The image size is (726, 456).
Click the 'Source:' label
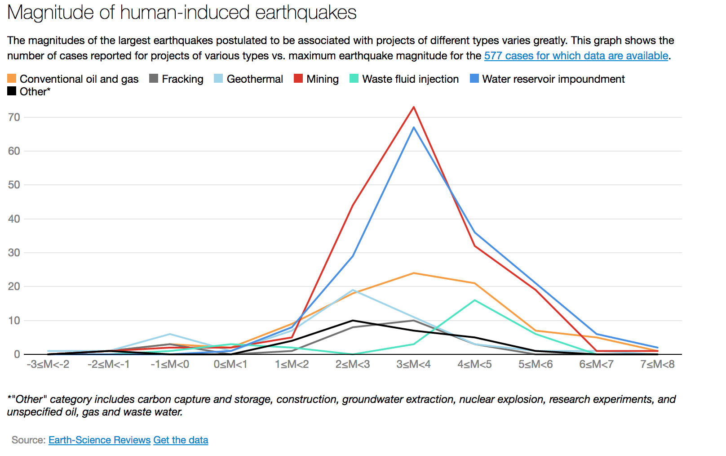(29, 440)
